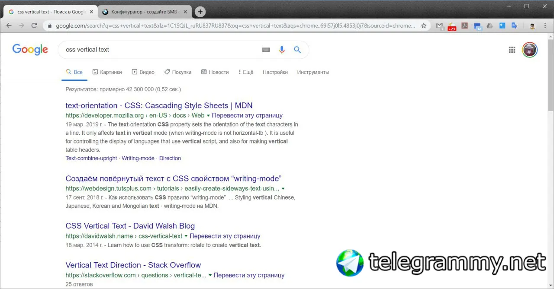This screenshot has width=554, height=289.
Task: Open Настройки search settings
Action: coord(275,72)
